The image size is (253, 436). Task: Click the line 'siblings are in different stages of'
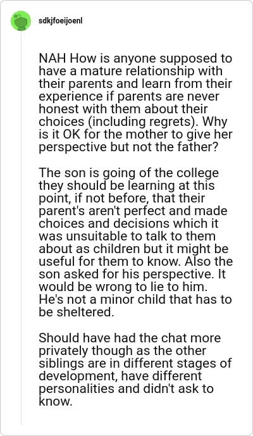pyautogui.click(x=135, y=363)
